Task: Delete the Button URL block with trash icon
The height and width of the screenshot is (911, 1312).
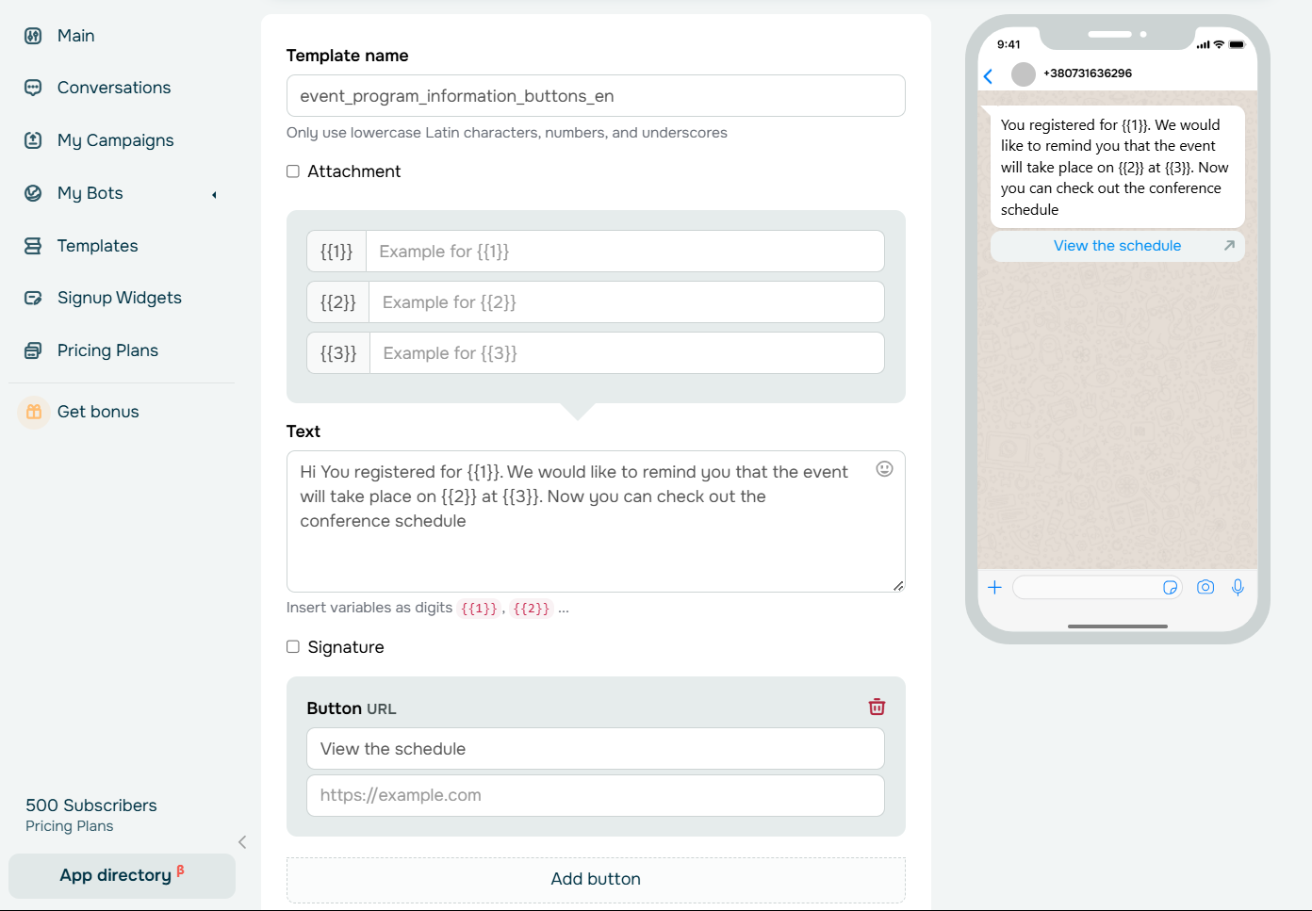Action: coord(877,707)
